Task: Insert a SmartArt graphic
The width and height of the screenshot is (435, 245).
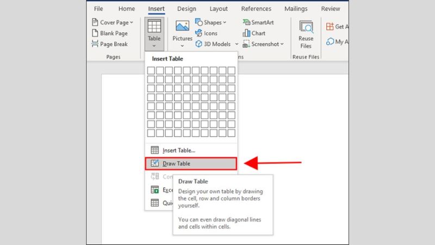Action: click(258, 22)
